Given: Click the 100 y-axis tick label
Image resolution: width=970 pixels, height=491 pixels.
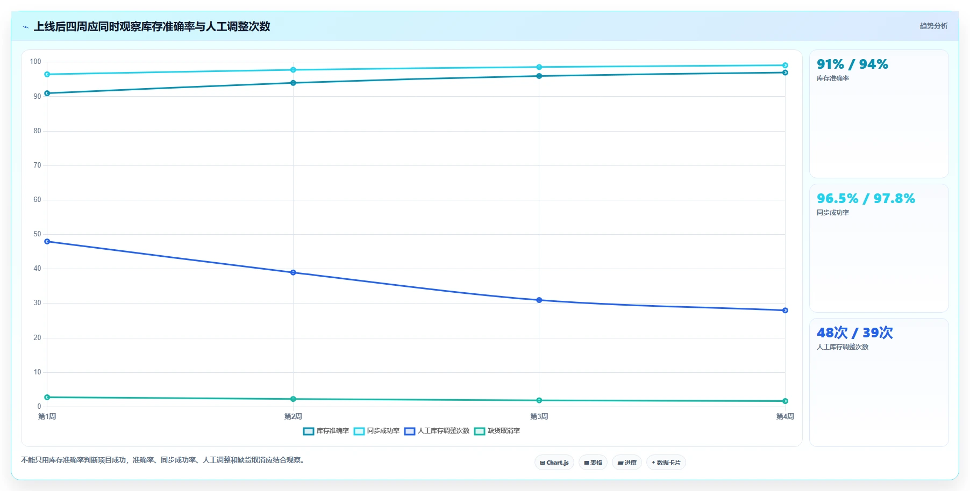Looking at the screenshot, I should click(x=35, y=62).
